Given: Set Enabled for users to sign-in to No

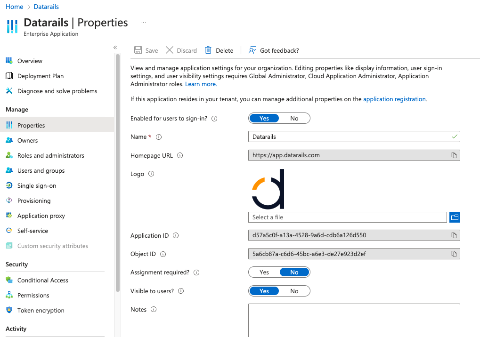Looking at the screenshot, I should point(294,119).
